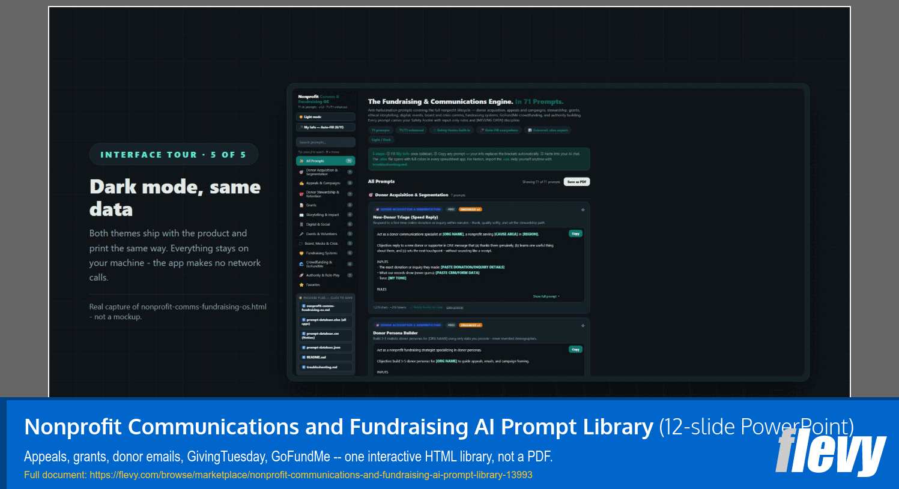The image size is (899, 489).
Task: Click the Digital & Social phone icon
Action: (301, 224)
